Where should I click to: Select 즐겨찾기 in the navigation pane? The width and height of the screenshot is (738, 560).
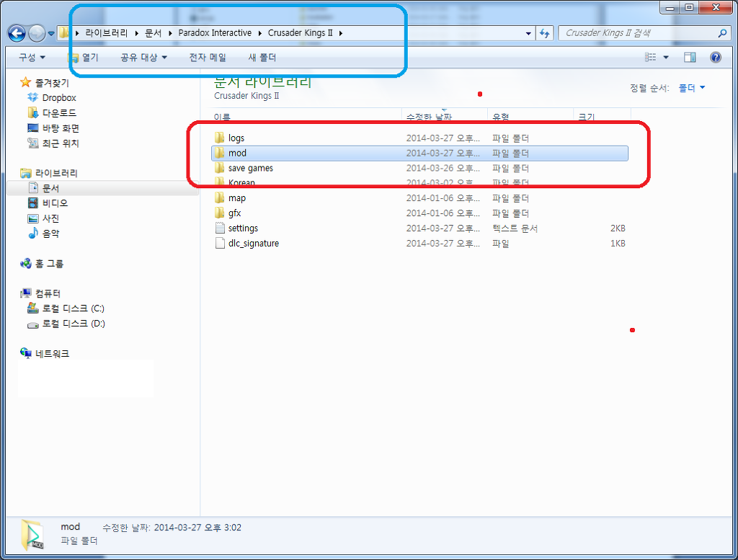(x=52, y=83)
